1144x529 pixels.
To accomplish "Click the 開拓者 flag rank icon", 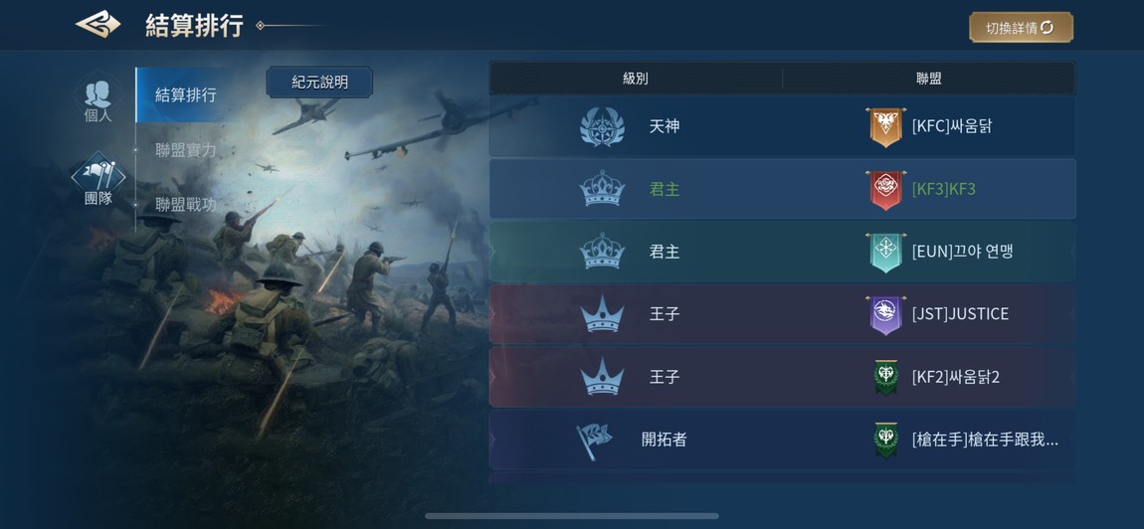I will click(x=594, y=441).
